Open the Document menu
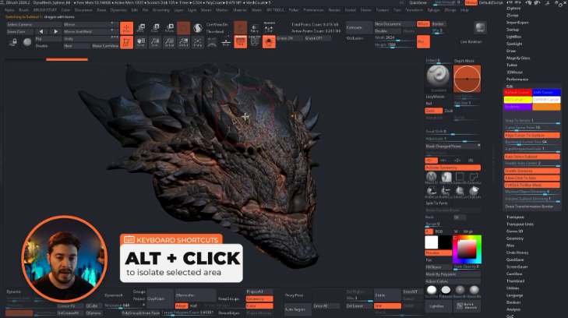568x318 pixels. (83, 10)
